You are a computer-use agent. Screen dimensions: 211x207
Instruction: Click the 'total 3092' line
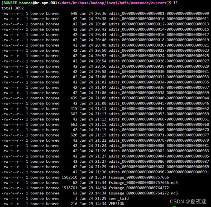[x=13, y=8]
